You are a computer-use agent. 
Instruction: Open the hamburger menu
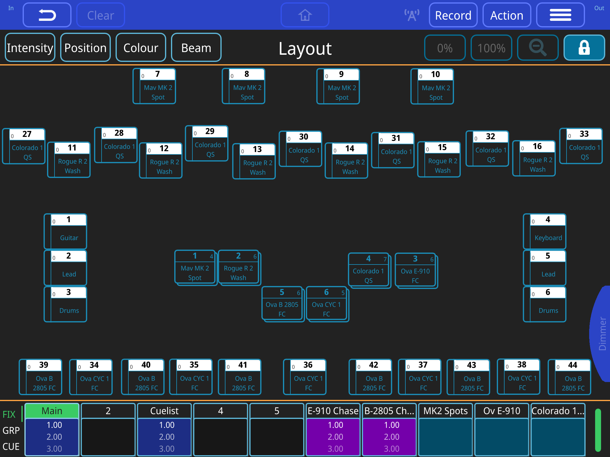point(560,15)
